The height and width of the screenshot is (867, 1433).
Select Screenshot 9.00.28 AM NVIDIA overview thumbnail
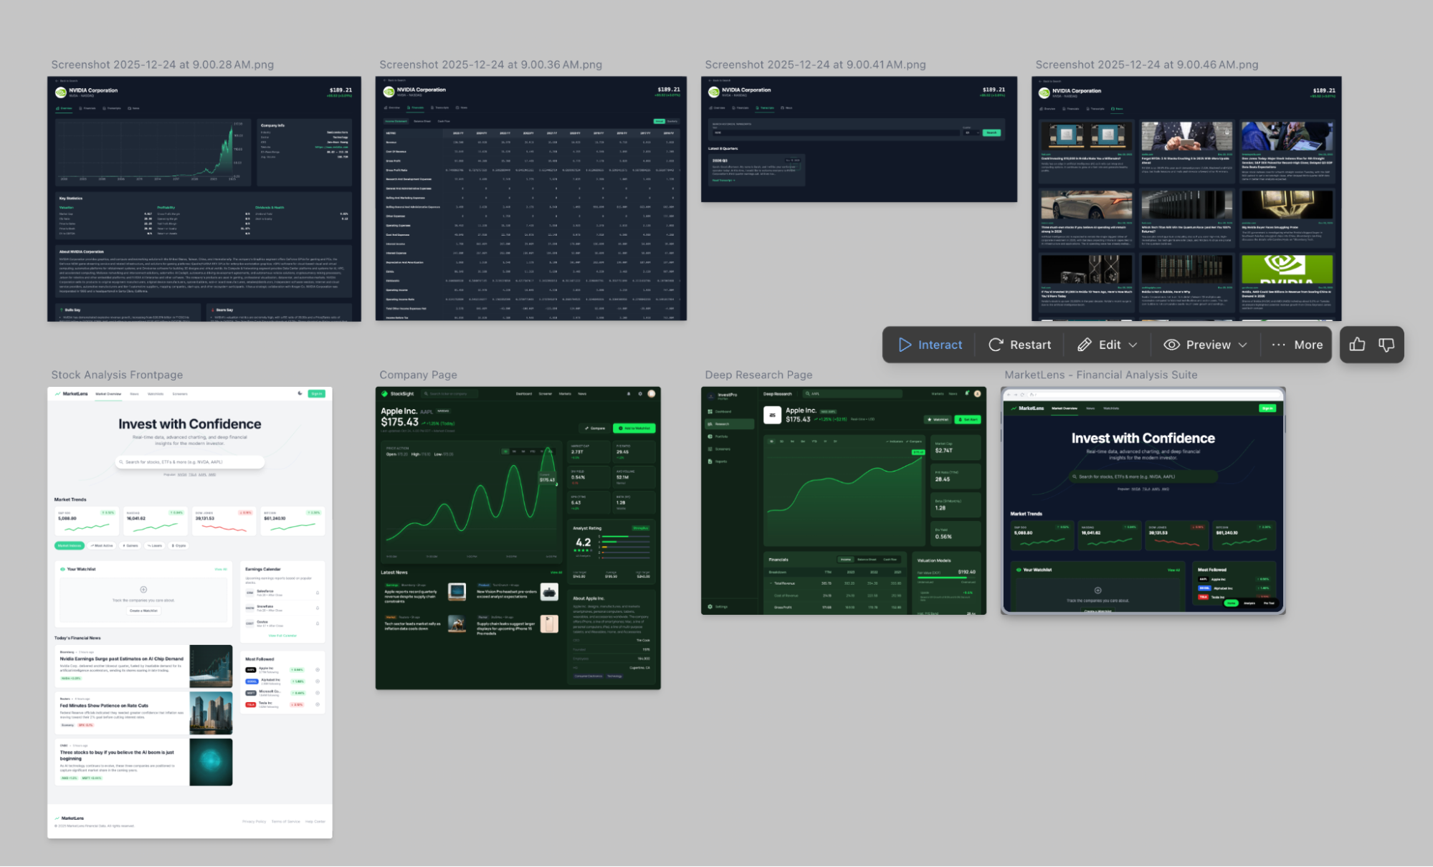pos(204,198)
